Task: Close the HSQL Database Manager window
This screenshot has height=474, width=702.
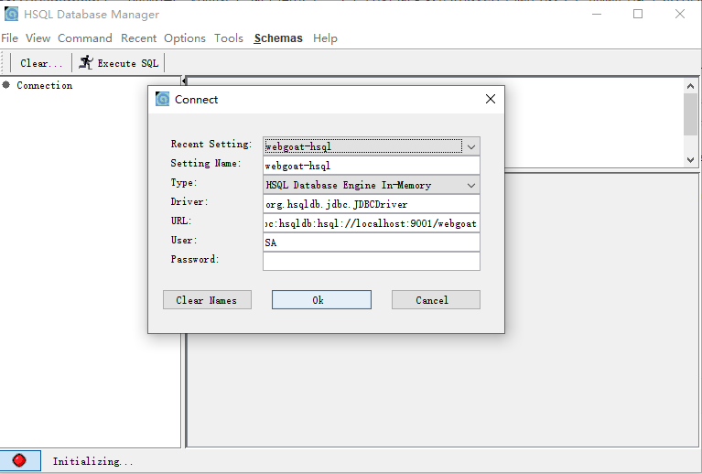Action: click(x=680, y=14)
